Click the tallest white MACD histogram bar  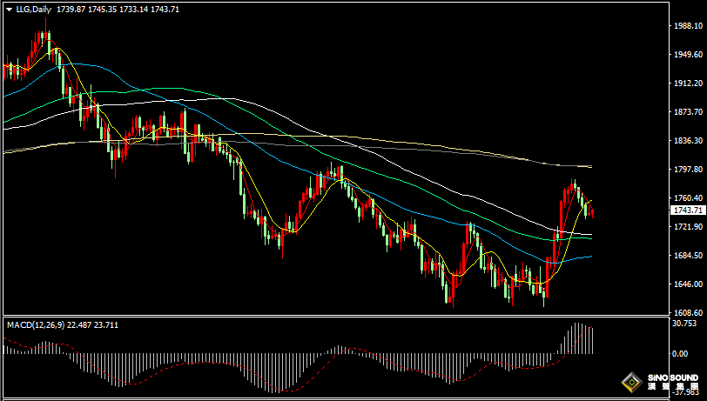(576, 338)
